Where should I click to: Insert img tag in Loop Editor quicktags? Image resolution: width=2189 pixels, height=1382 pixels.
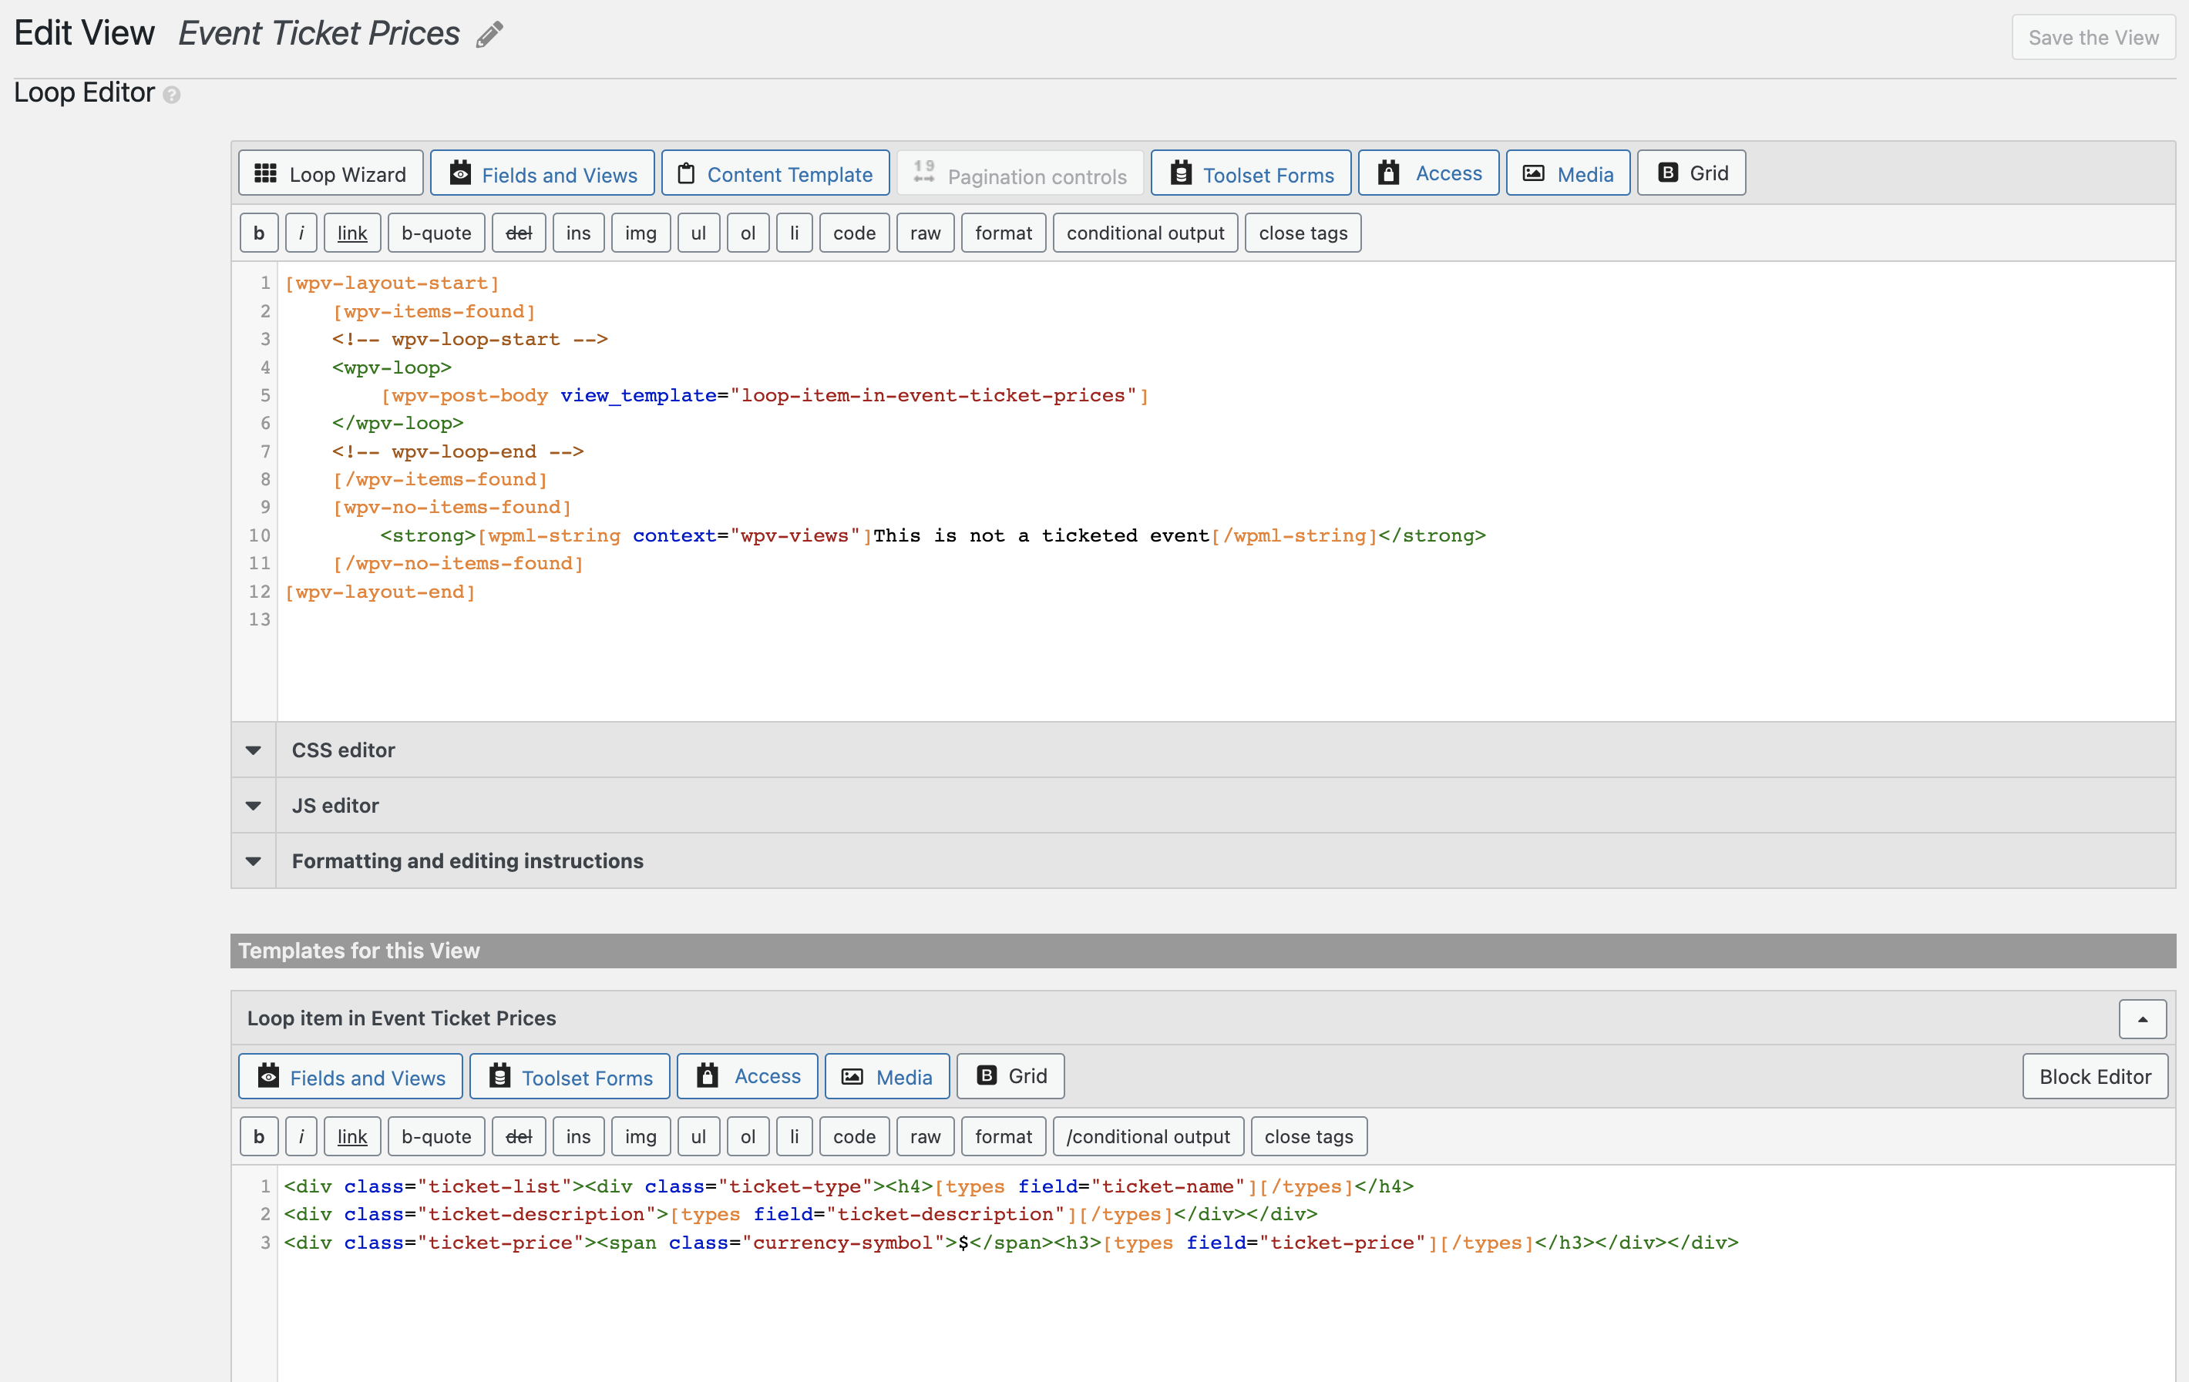pyautogui.click(x=641, y=233)
